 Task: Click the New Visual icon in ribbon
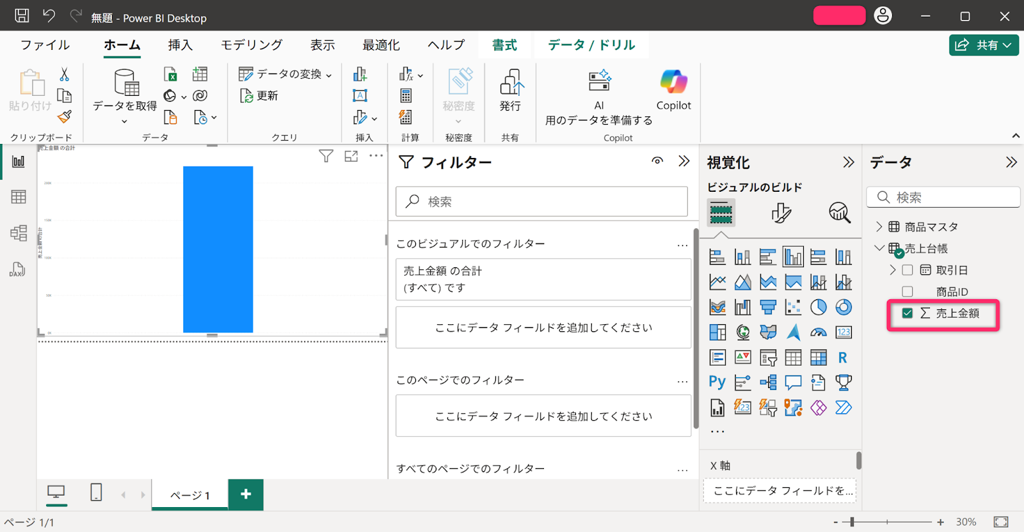(x=360, y=74)
